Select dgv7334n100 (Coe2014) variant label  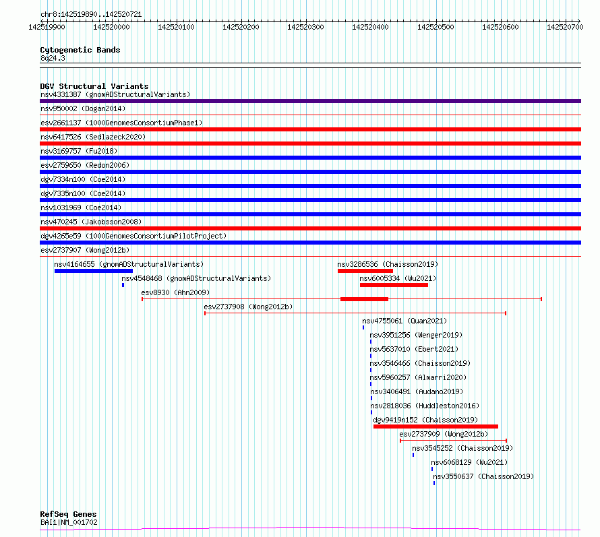click(x=83, y=179)
